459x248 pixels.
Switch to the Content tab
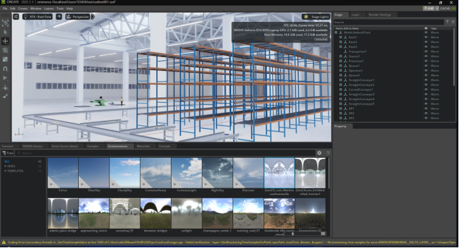[7, 146]
